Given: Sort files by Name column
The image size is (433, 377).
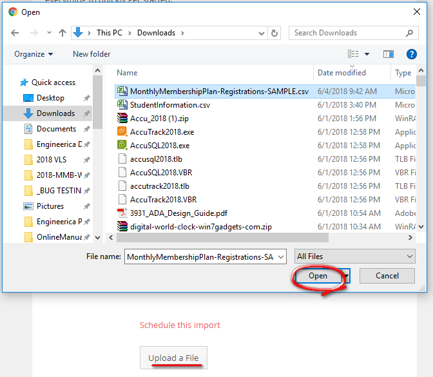Looking at the screenshot, I should click(127, 73).
